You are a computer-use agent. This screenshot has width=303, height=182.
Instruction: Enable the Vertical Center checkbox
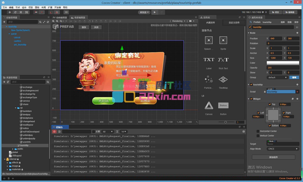pyautogui.click(x=258, y=136)
